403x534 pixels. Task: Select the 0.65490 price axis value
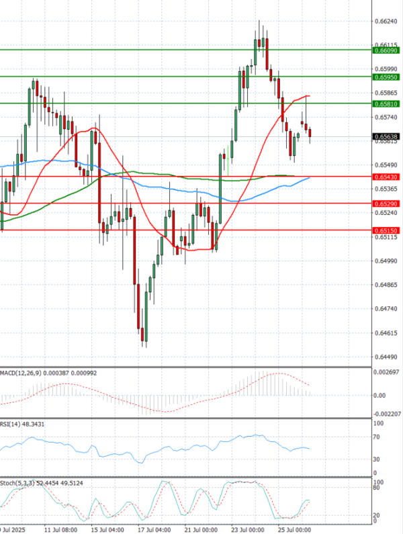386,165
